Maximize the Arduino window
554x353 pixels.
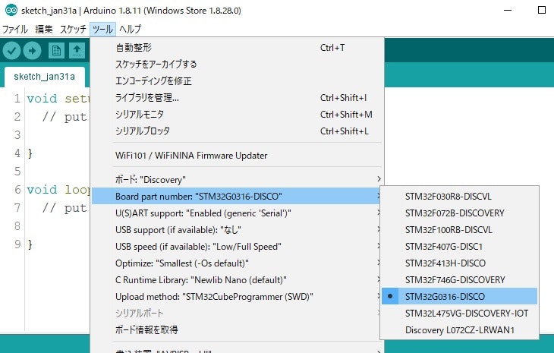coord(542,10)
